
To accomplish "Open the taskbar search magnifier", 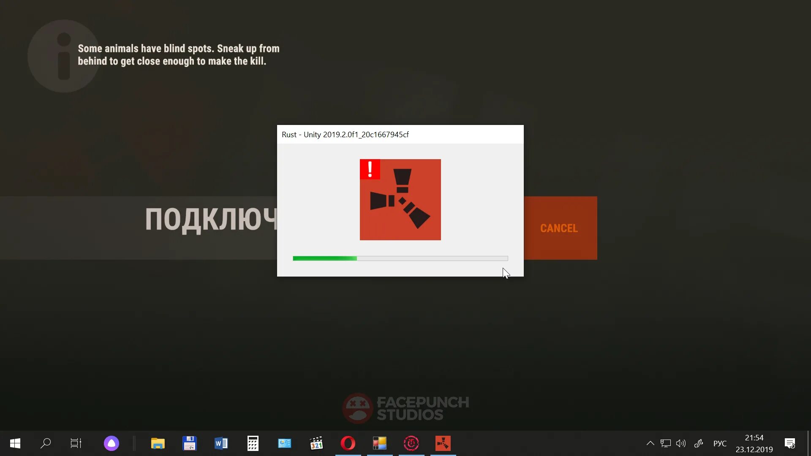I will tap(46, 443).
